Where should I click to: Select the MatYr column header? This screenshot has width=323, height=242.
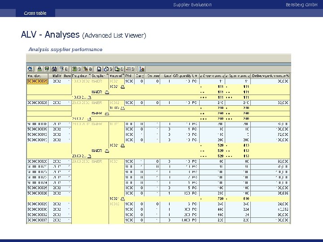pos(55,76)
